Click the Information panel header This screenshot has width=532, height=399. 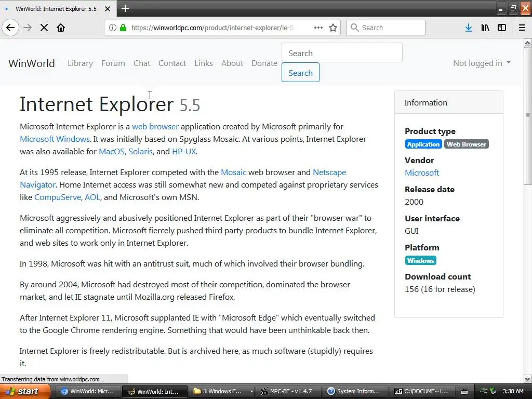click(x=448, y=102)
